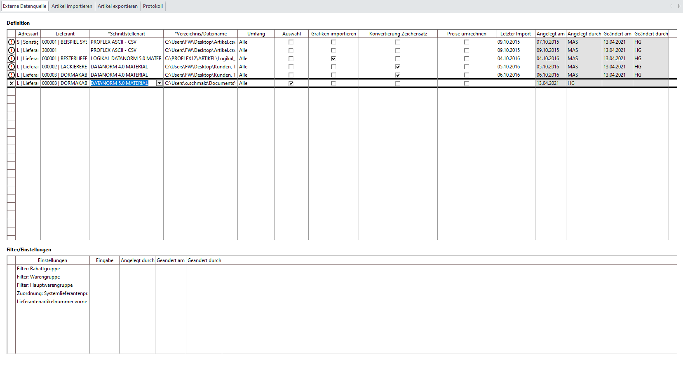The height and width of the screenshot is (370, 683).
Task: Select the warning icon of the BESTERLIEFE row
Action: click(12, 59)
